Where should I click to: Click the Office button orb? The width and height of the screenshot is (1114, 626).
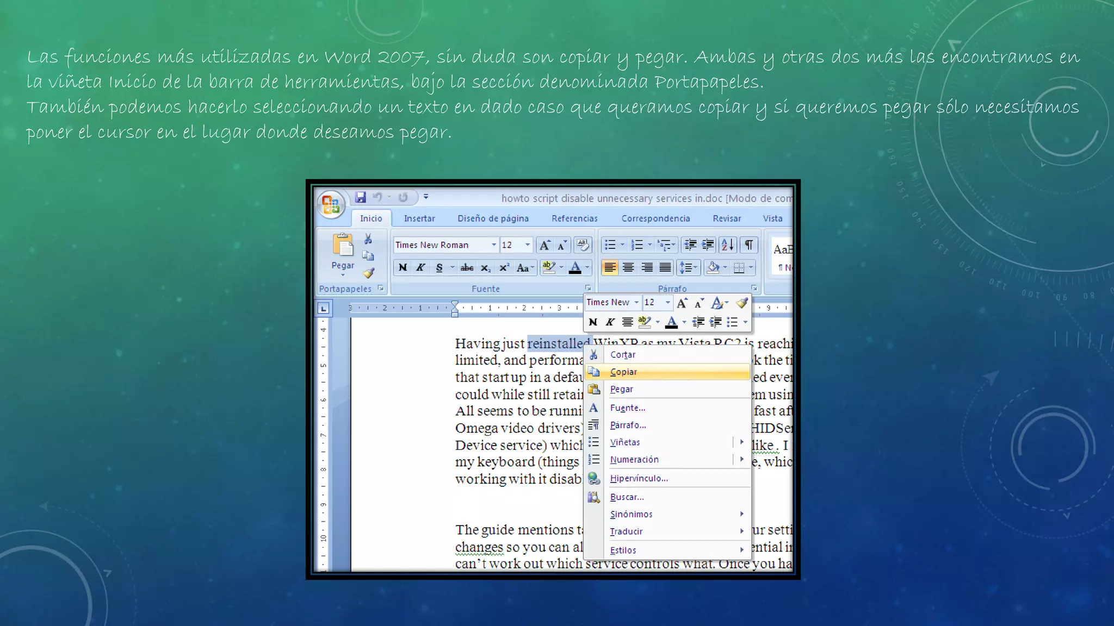click(x=331, y=204)
